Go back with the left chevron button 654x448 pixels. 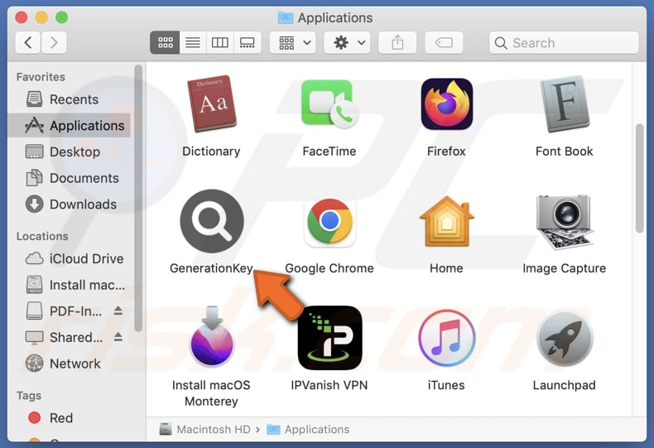point(28,42)
